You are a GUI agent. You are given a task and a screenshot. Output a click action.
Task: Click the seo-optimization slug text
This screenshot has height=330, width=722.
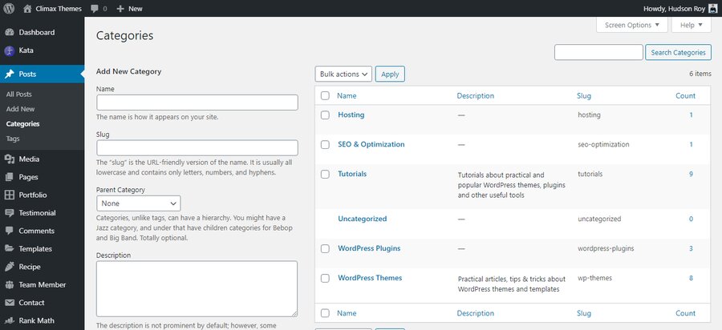[x=603, y=144]
